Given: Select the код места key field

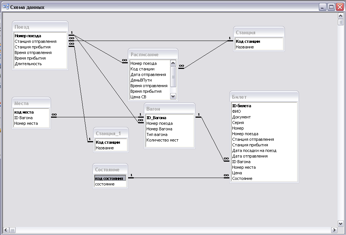Looking at the screenshot, I should pyautogui.click(x=31, y=112).
